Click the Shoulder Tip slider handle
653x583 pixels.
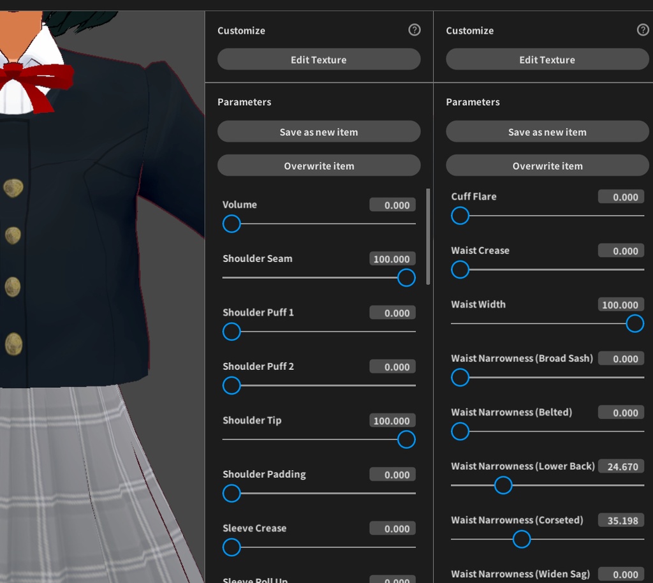(x=406, y=439)
